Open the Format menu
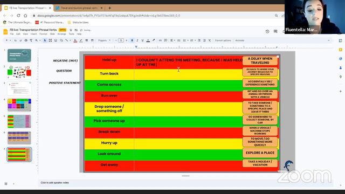Viewport: 345px width, 194px height. point(43,34)
